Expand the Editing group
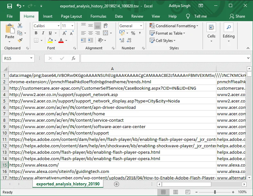This screenshot has width=253, height=196. click(229, 33)
